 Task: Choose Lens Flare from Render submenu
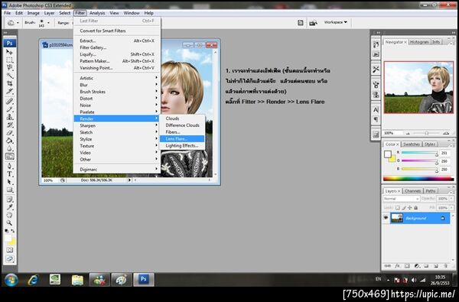point(182,138)
